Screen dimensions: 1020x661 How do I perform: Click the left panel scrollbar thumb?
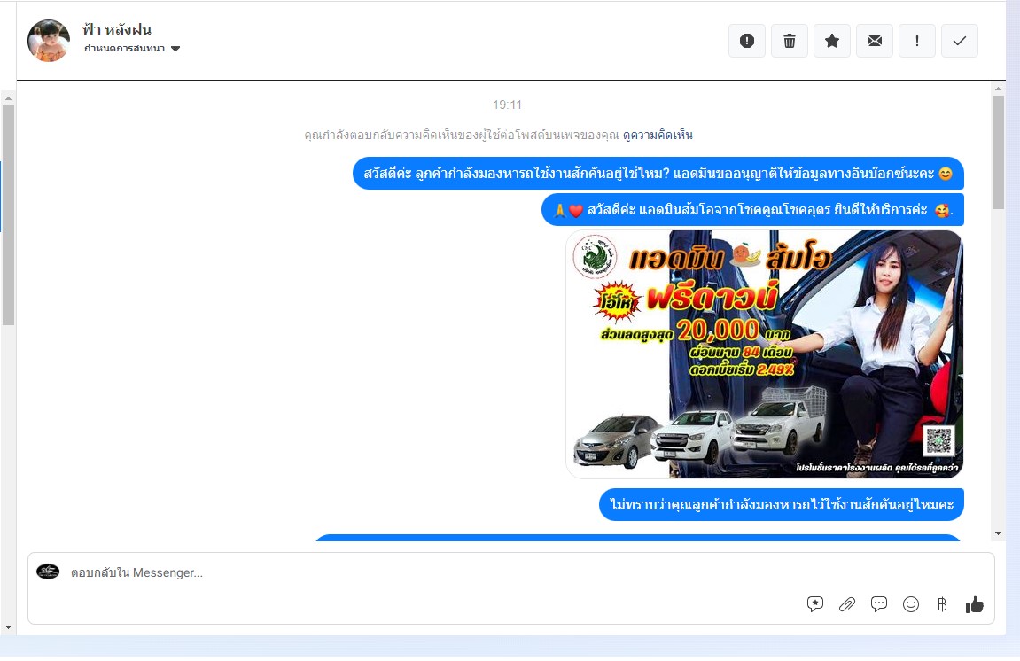point(8,215)
